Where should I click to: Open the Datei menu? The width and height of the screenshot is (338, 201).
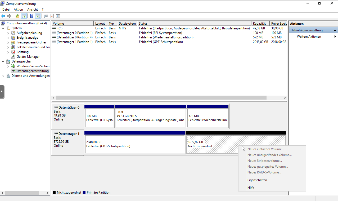pos(6,10)
